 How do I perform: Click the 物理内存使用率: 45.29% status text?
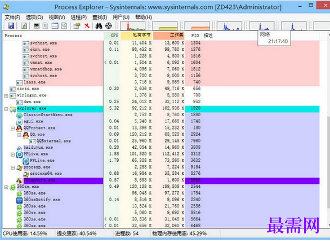(179, 233)
